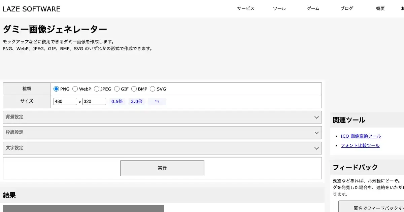Select the PNG radio button
The image size is (404, 212).
coord(56,89)
